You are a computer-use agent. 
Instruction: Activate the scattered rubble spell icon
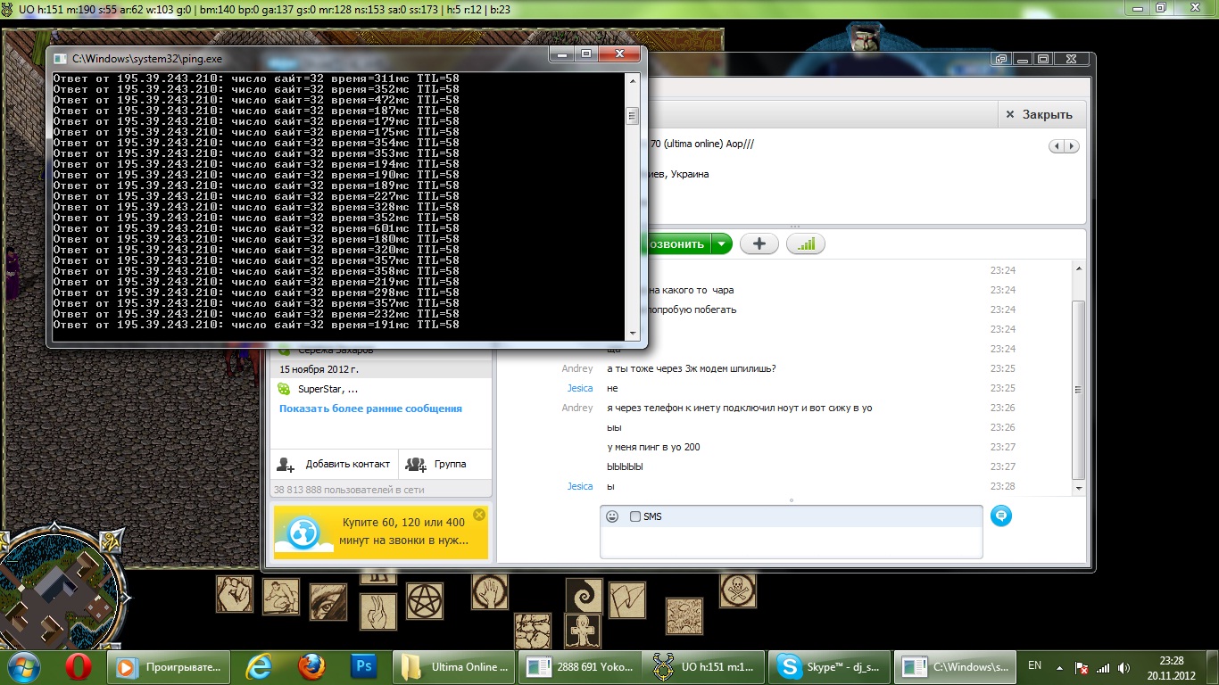coord(684,615)
